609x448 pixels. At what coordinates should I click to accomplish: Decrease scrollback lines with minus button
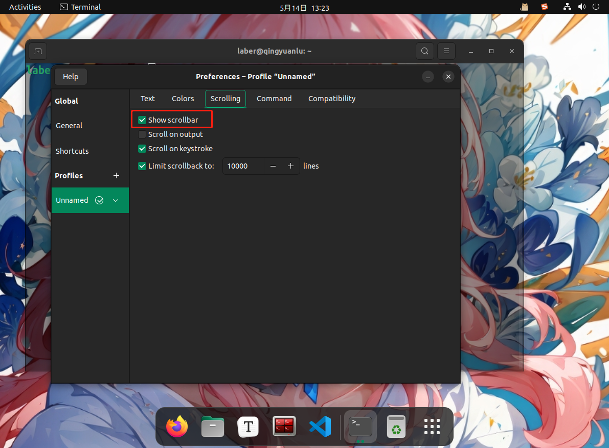[x=273, y=166]
